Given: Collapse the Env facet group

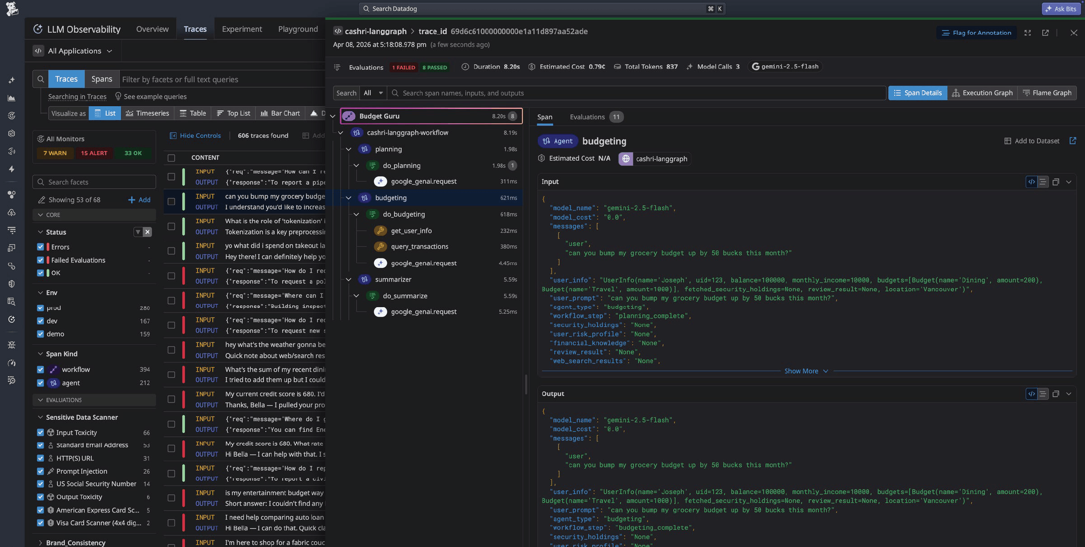Looking at the screenshot, I should coord(40,293).
